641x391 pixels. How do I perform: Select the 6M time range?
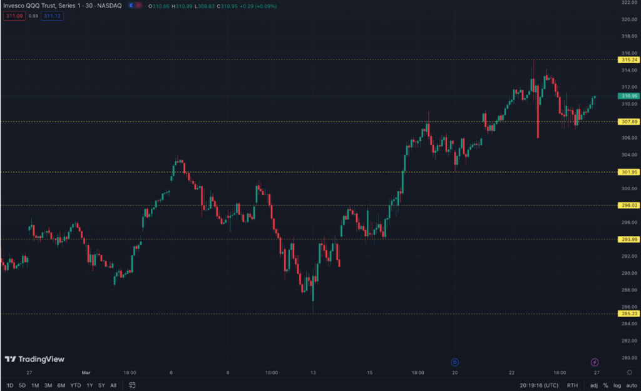coord(61,385)
